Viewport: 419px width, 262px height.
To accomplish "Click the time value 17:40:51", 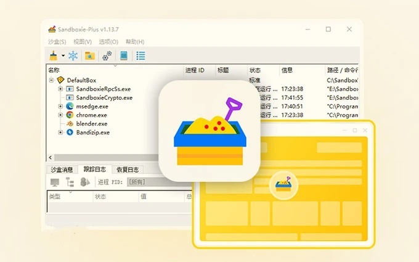I will 292,106.
